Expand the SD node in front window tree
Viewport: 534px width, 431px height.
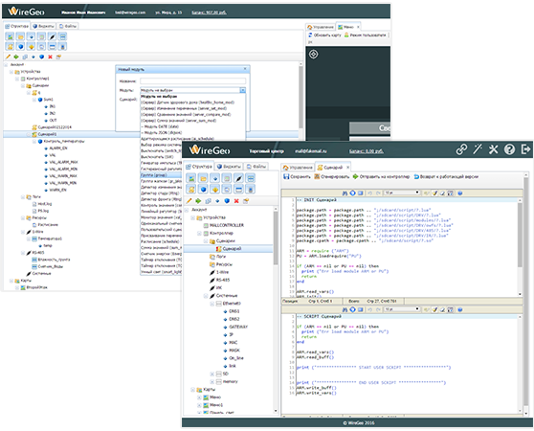point(211,374)
